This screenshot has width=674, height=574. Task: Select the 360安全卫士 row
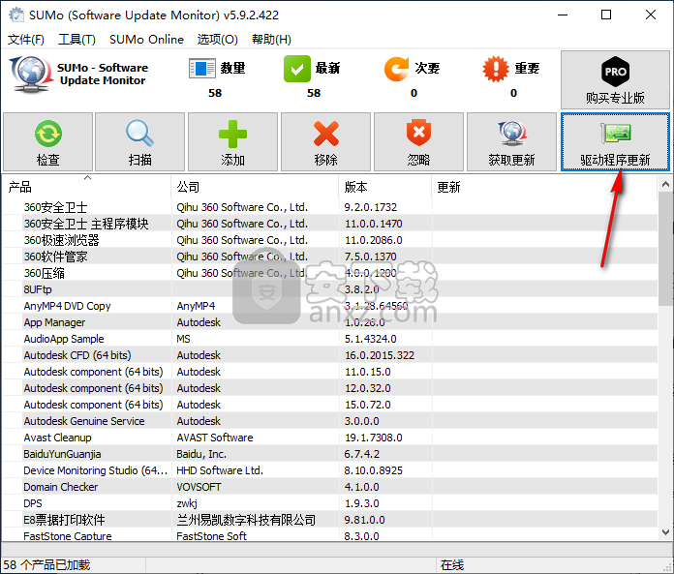[x=330, y=207]
